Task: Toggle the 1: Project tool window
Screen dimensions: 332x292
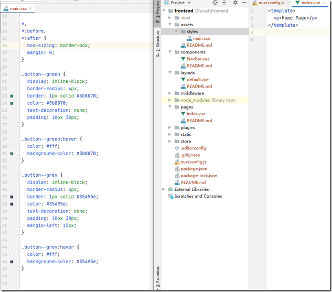Action: click(x=157, y=12)
